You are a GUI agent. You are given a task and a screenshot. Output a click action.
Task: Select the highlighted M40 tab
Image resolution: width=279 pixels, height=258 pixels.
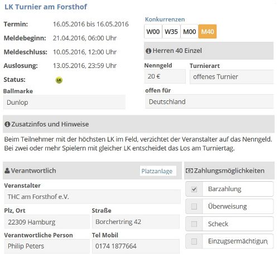[208, 31]
